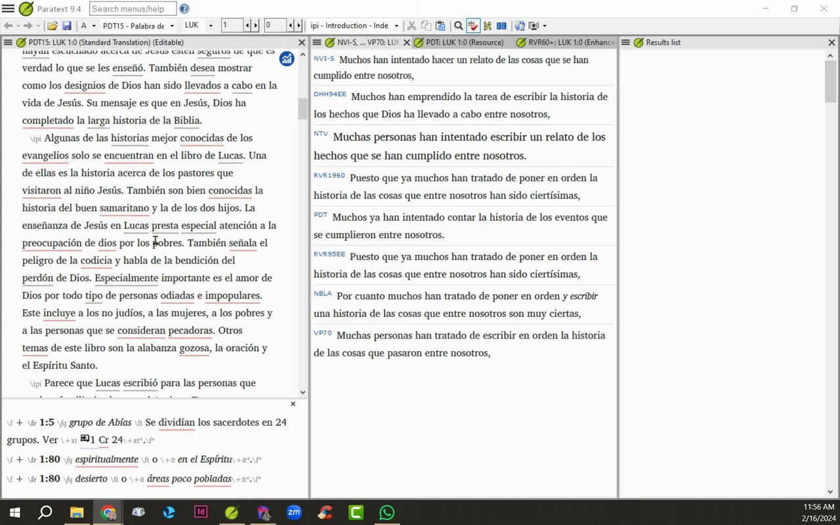Open the Paratext main hamburger menu

click(x=8, y=9)
